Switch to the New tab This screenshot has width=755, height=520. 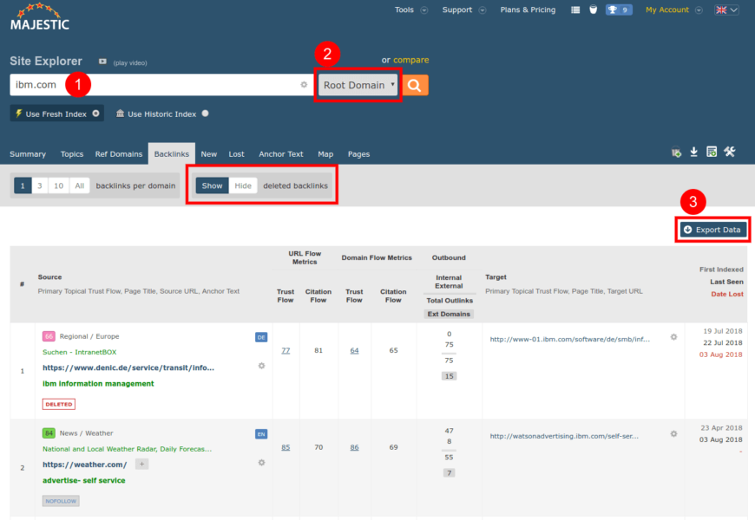coord(209,154)
